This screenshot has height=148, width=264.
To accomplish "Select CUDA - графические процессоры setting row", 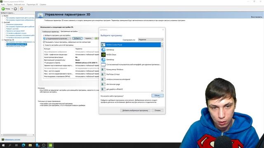I will 71,55.
